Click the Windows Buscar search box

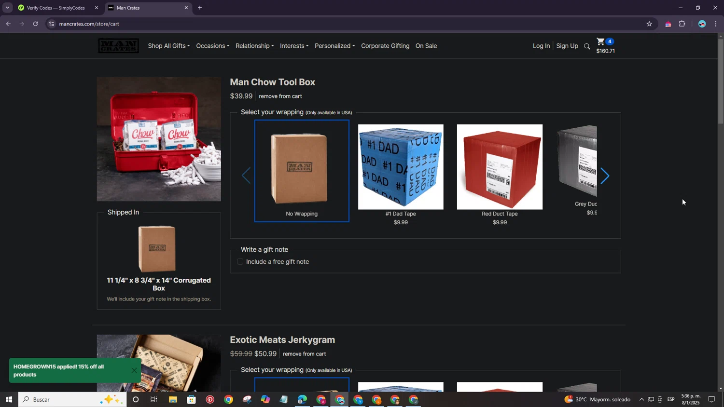pos(72,399)
